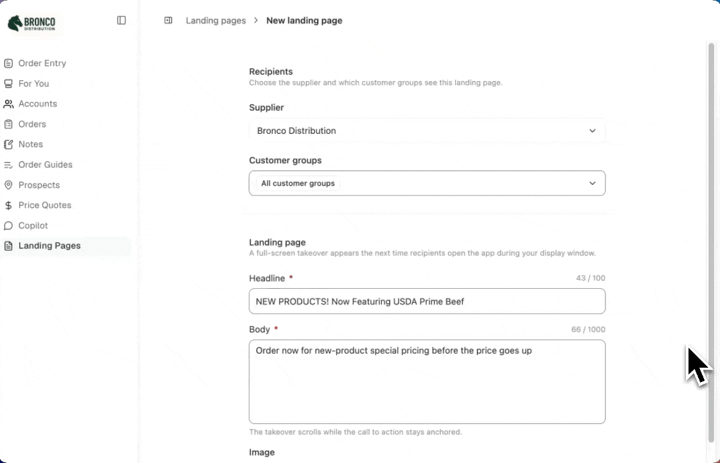Viewport: 720px width, 463px height.
Task: Open the Accounts page
Action: point(38,104)
